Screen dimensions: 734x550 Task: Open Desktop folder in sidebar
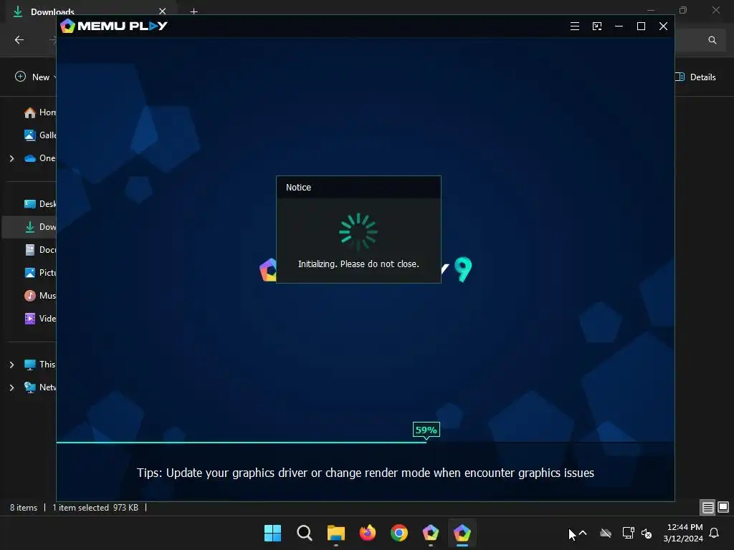point(40,204)
